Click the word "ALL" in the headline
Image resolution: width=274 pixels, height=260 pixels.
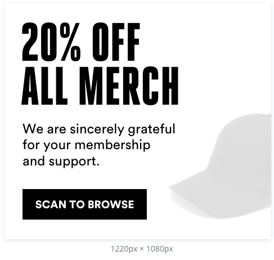44,86
